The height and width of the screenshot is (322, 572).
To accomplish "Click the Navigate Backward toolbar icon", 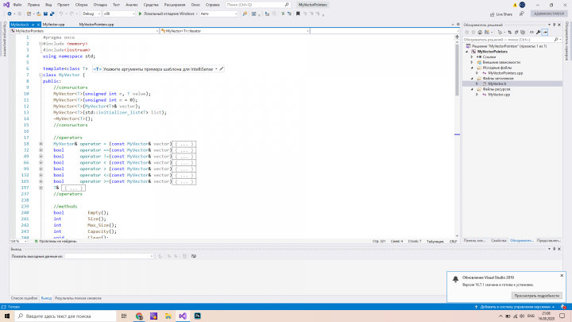I will click(x=10, y=14).
